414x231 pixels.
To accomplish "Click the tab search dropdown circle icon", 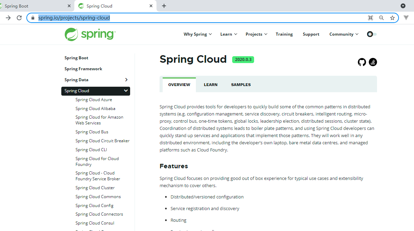I will [403, 6].
